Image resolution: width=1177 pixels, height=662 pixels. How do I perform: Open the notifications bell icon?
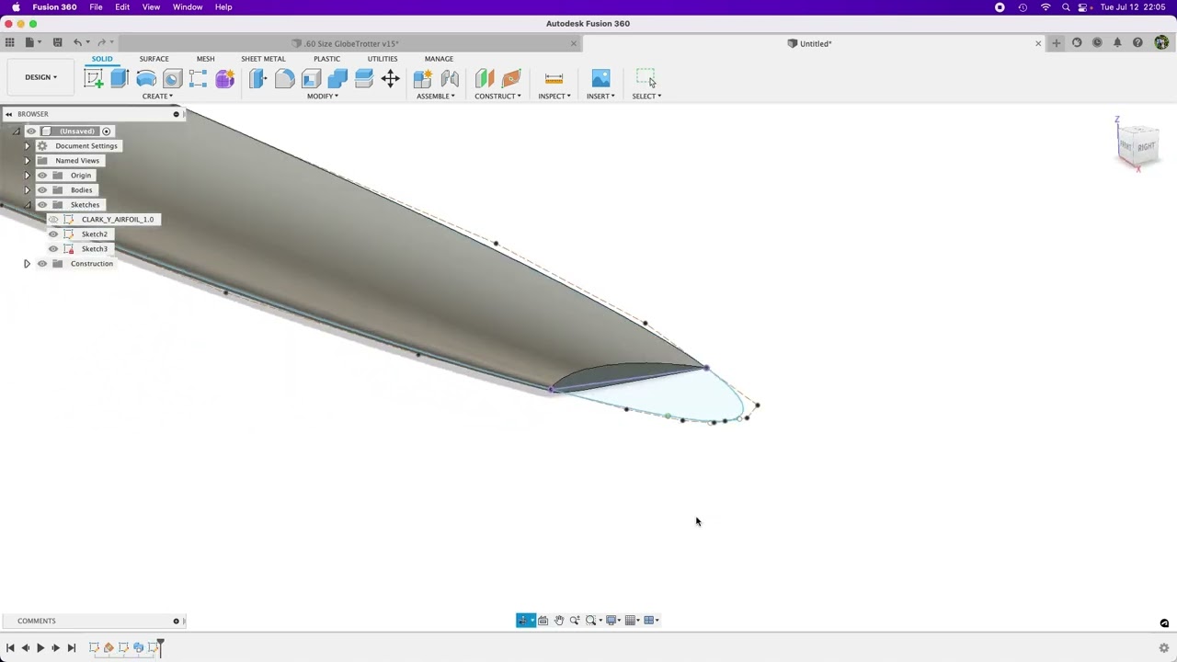(x=1117, y=43)
